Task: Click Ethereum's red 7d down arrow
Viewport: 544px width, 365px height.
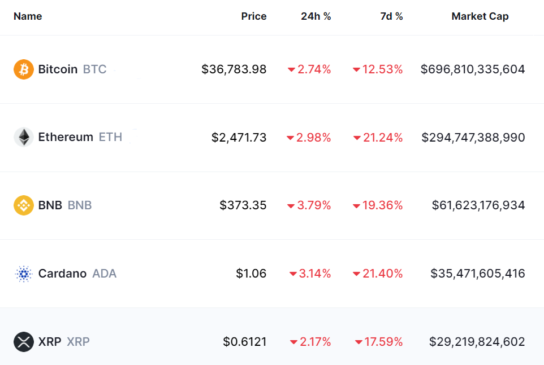Action: [x=357, y=138]
